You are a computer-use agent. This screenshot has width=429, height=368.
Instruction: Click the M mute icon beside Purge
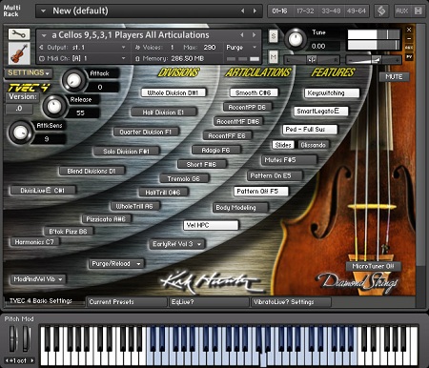click(x=274, y=57)
